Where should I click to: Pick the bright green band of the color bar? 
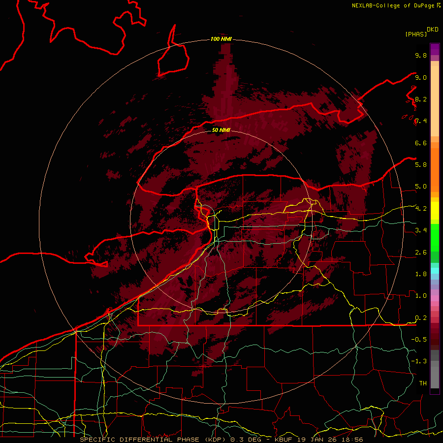click(x=435, y=237)
